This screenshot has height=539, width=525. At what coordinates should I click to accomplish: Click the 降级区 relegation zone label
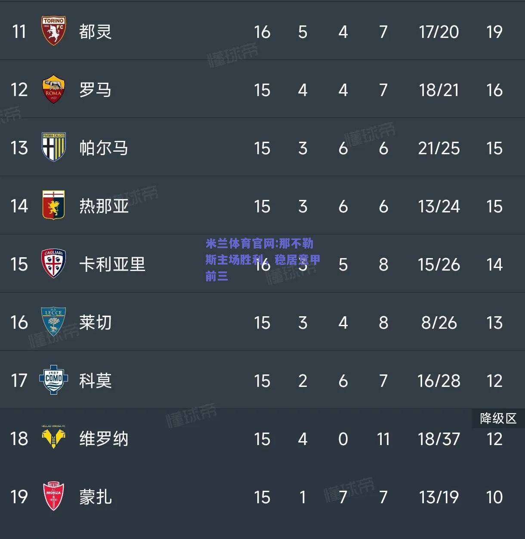(x=498, y=418)
